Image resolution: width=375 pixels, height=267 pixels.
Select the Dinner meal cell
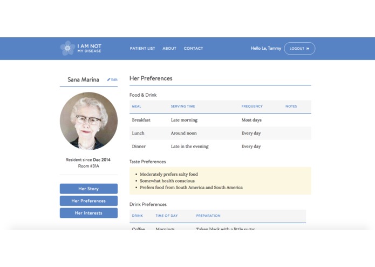[x=139, y=146]
